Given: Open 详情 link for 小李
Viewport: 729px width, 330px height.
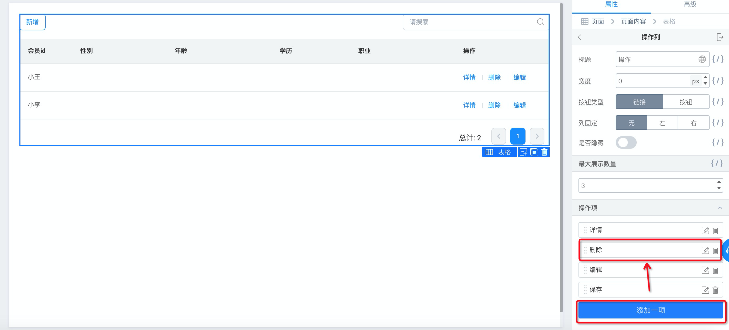Looking at the screenshot, I should coord(469,105).
